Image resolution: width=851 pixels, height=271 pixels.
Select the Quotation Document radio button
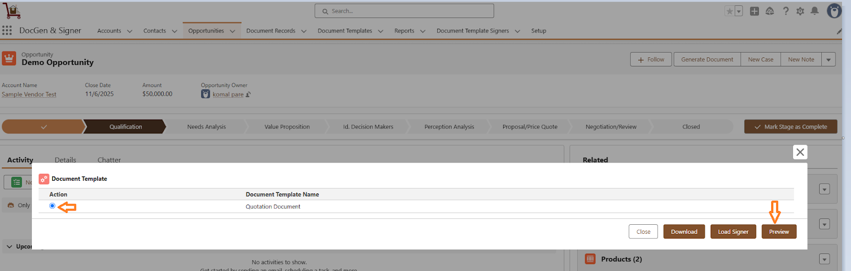click(x=52, y=206)
